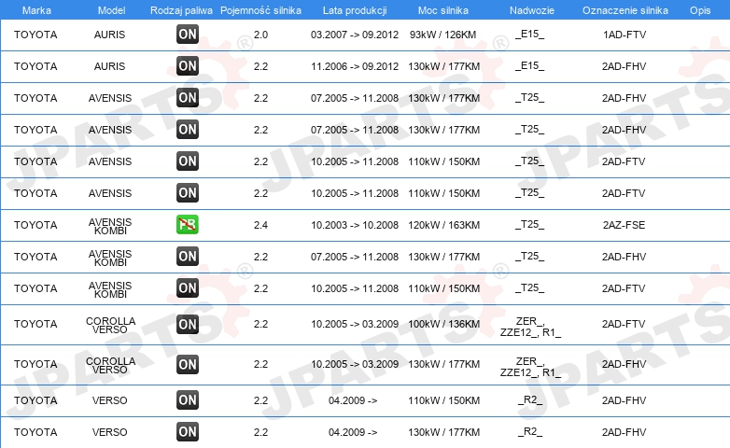Click "04.2009 ->" in the VERSO 130kW row
730x448 pixels.
pyautogui.click(x=353, y=432)
